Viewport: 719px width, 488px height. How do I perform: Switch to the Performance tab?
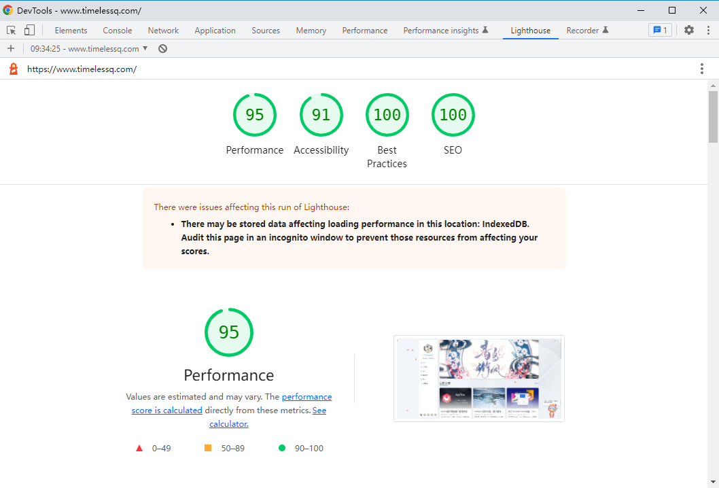(364, 31)
